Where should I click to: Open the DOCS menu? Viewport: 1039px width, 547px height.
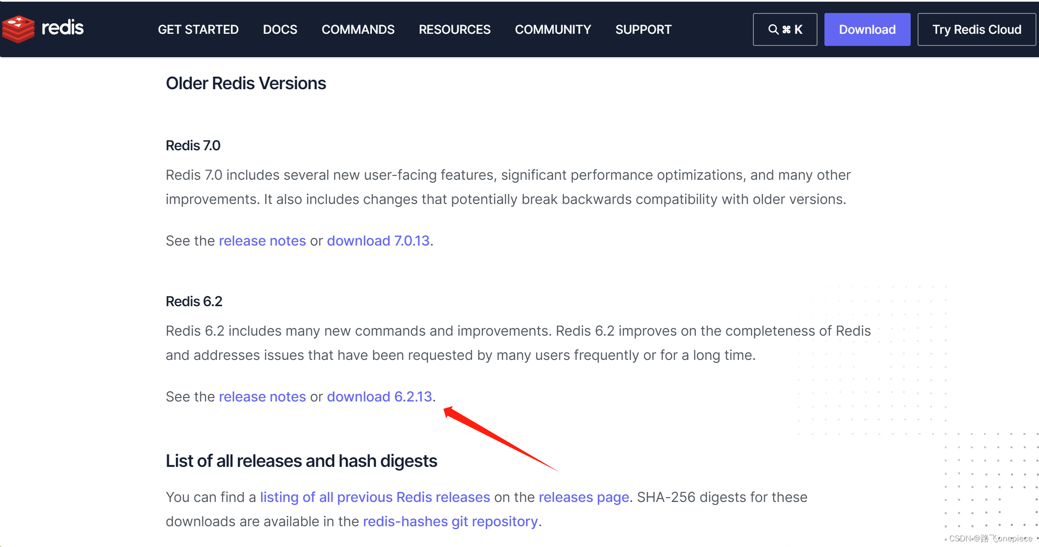(x=280, y=29)
